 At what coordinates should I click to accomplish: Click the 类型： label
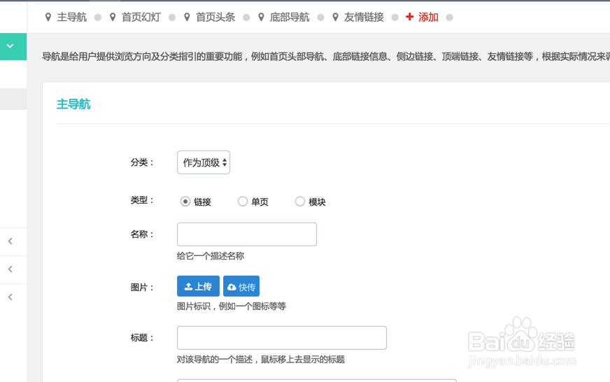(143, 200)
